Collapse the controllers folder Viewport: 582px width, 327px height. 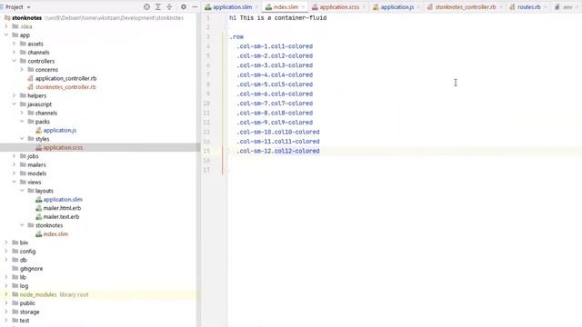[15, 61]
